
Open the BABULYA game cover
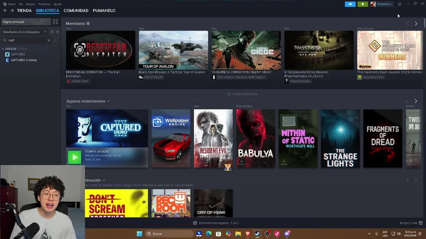click(256, 138)
